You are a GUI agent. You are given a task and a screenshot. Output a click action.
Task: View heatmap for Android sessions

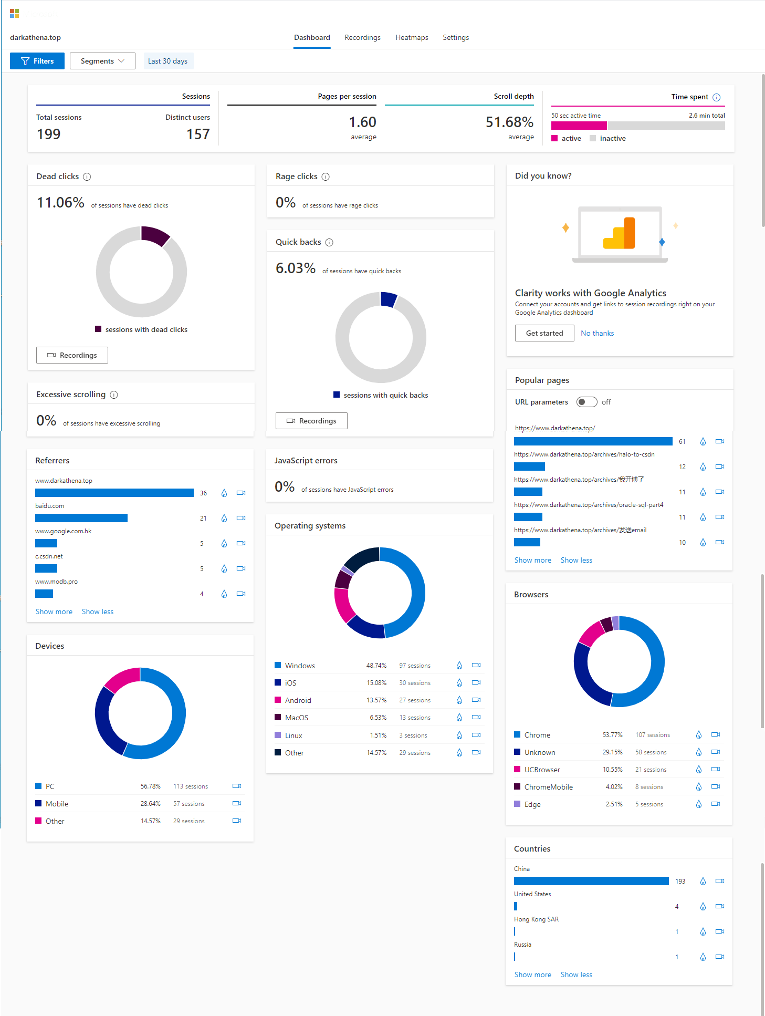pyautogui.click(x=459, y=700)
